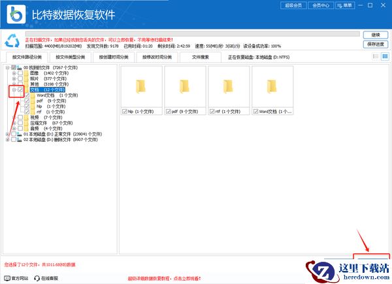Switch to grid thumbnail view icon
This screenshot has height=284, width=392.
(385, 56)
